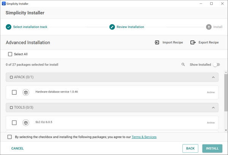This screenshot has height=155, width=228.
Task: Open the Terms & Services link
Action: click(x=144, y=137)
